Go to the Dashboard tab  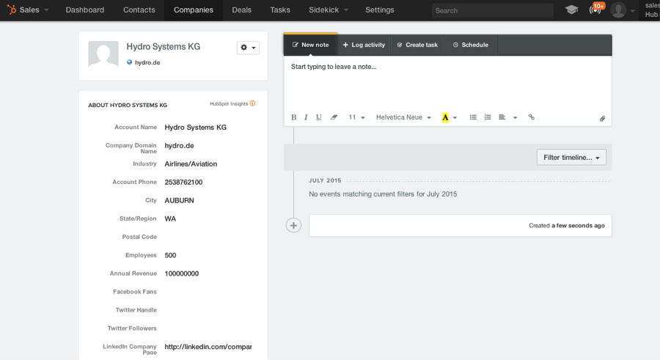[x=84, y=10]
